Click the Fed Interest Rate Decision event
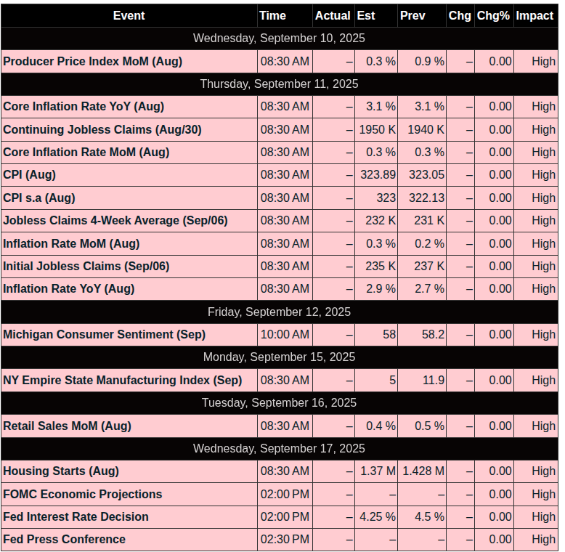 coord(76,517)
